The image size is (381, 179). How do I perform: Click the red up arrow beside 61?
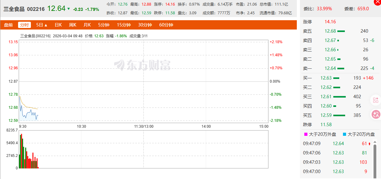coord(370,144)
